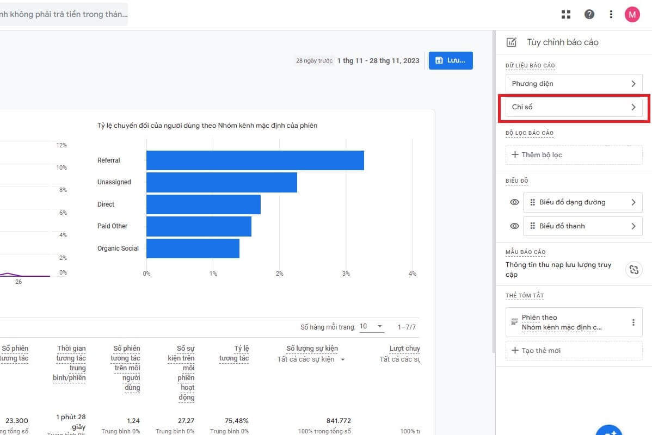Screen dimensions: 652x435
Task: Grab drag handle of Biểu đồ dạng đường
Action: click(x=533, y=202)
